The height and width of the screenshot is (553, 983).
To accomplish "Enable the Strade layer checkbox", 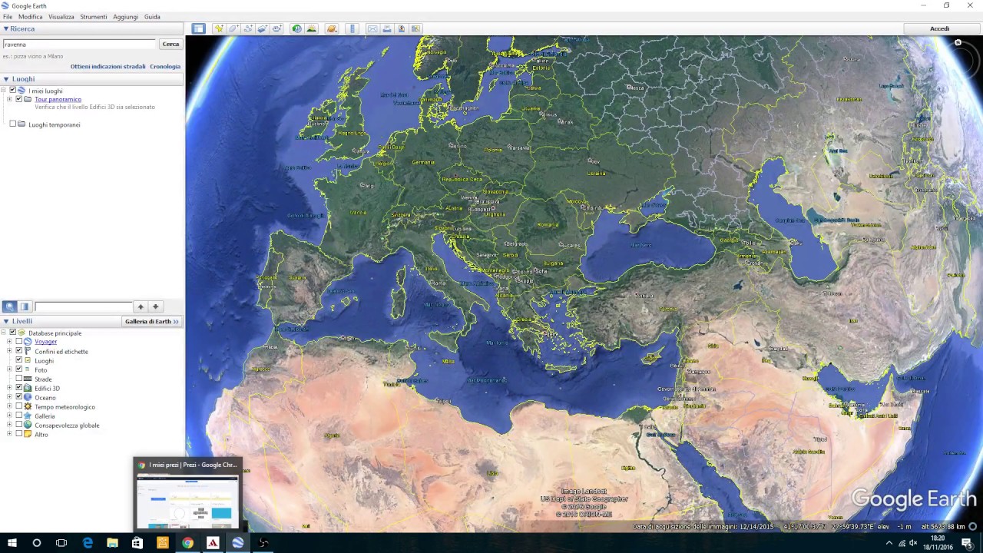I will click(19, 379).
